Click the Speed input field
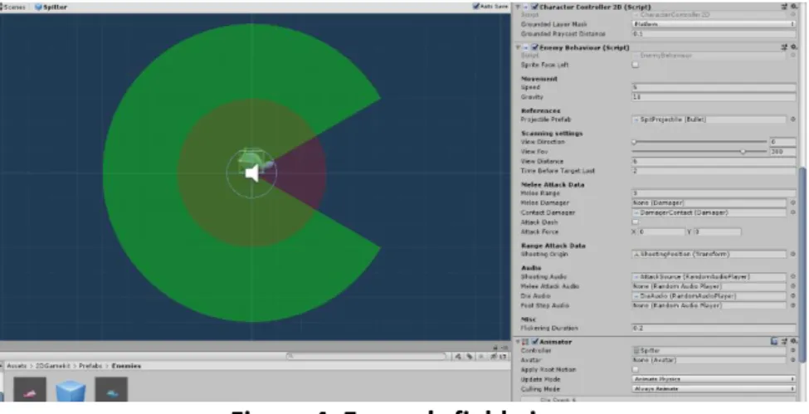This screenshot has height=414, width=809. click(x=714, y=88)
